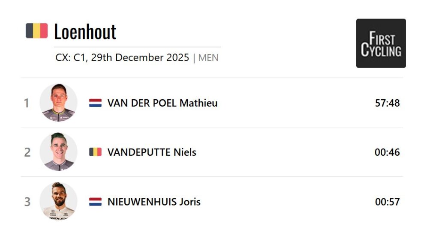Click rank number 1
The image size is (439, 244).
click(27, 103)
